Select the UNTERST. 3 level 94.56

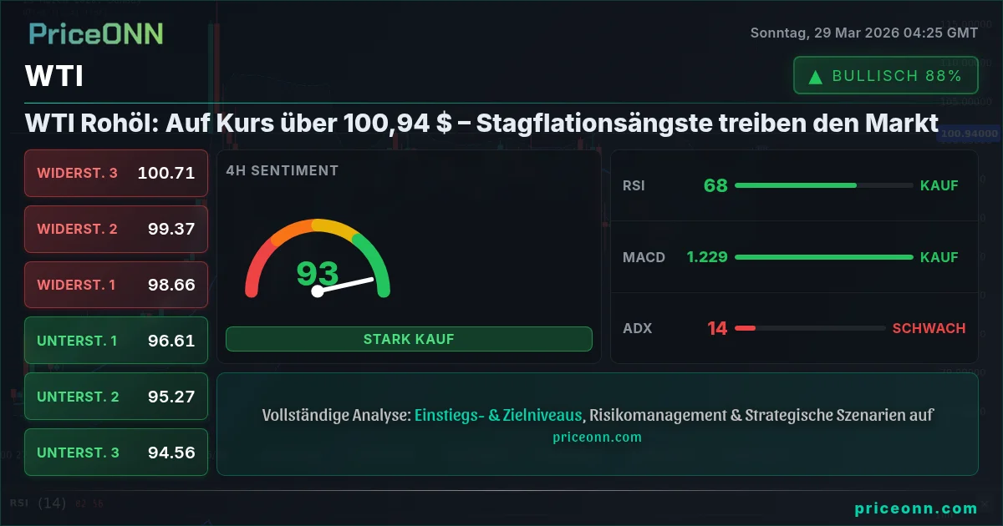click(x=116, y=453)
